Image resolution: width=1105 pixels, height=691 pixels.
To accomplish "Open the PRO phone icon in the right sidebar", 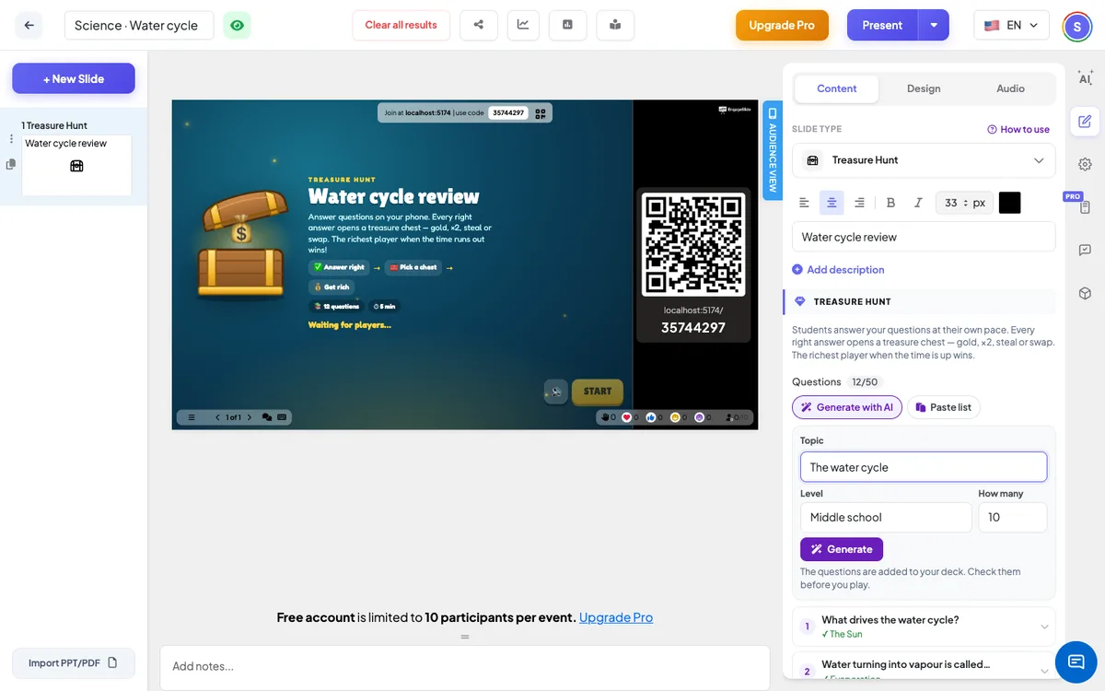I will (x=1085, y=207).
